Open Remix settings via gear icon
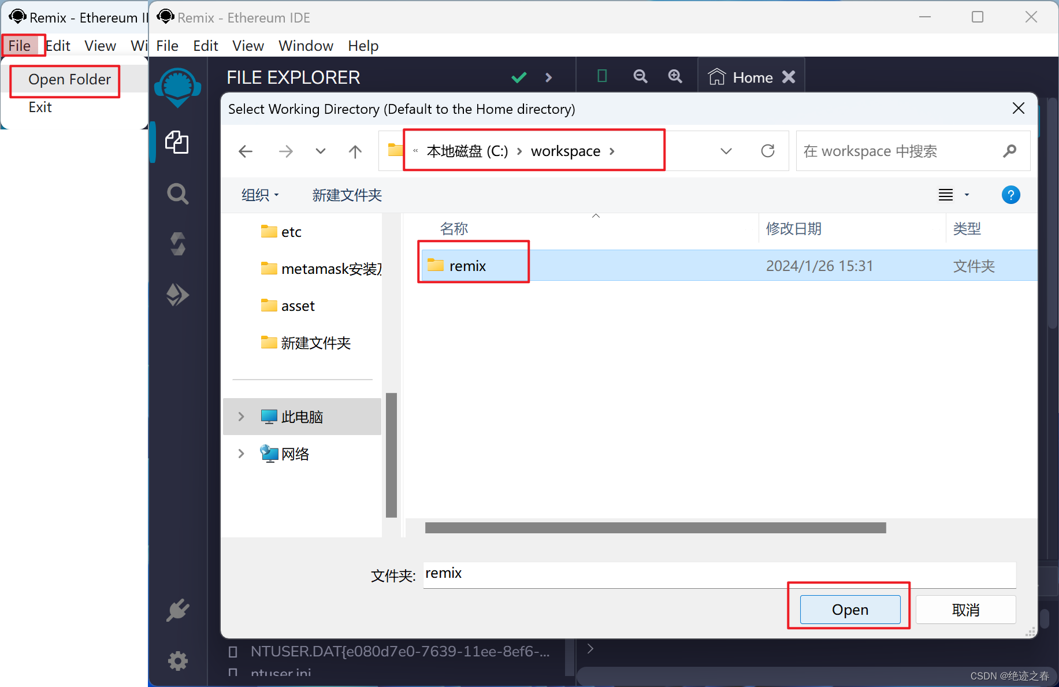 177,661
